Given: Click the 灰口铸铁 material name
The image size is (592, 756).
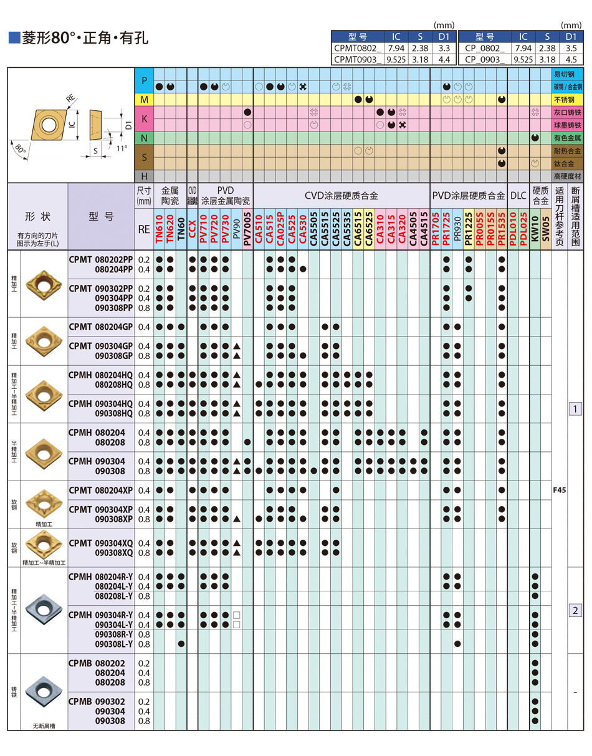Looking at the screenshot, I should 568,112.
